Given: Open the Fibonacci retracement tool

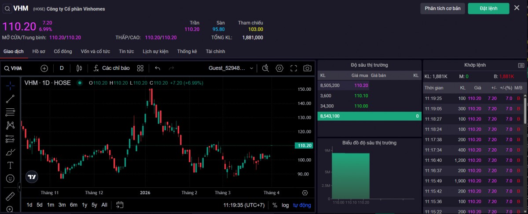Looking at the screenshot, I should (10, 112).
